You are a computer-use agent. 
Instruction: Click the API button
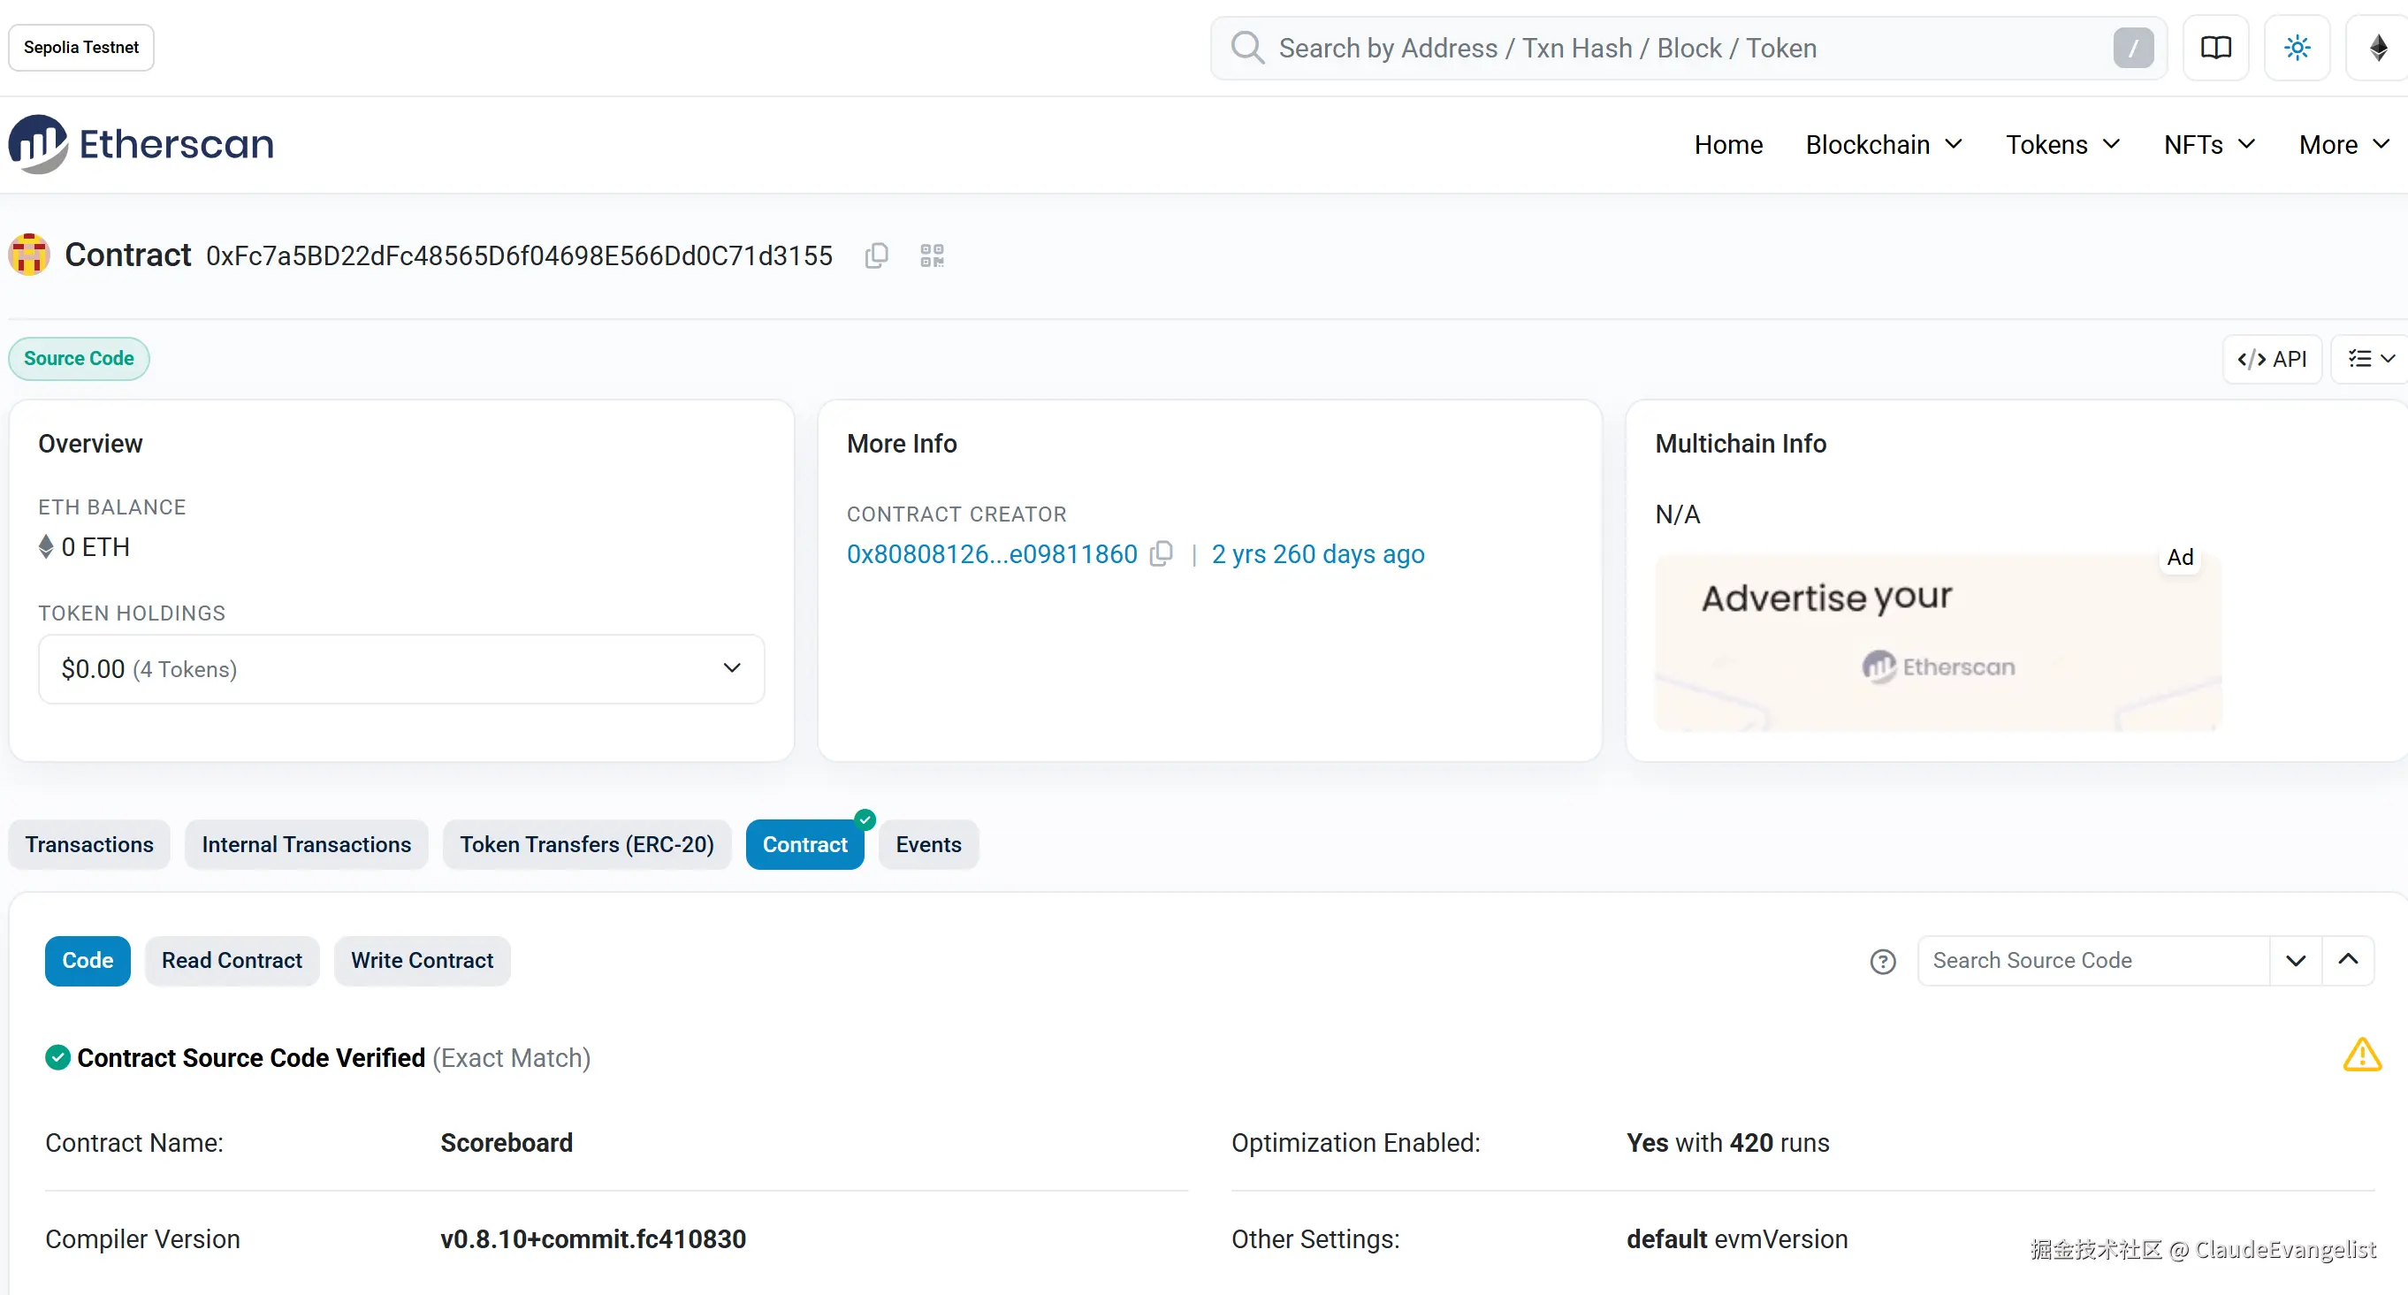[2272, 359]
